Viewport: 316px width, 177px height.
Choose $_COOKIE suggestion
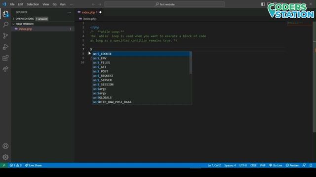click(x=141, y=54)
